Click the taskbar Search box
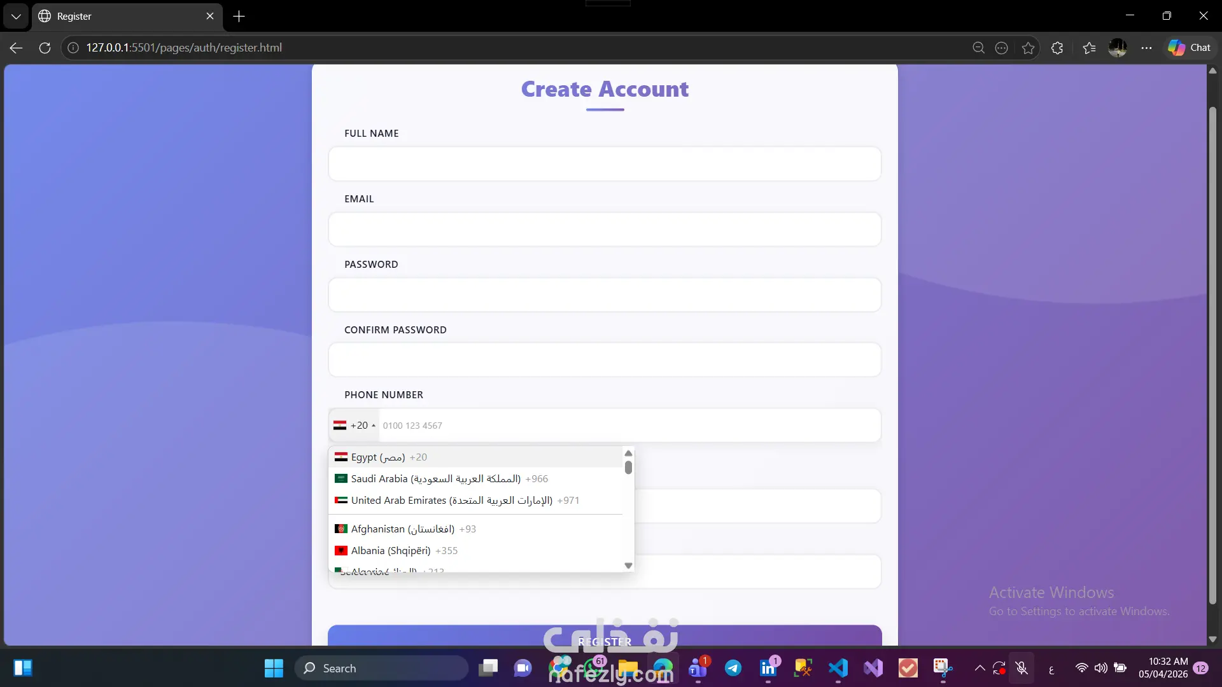 coord(382,668)
